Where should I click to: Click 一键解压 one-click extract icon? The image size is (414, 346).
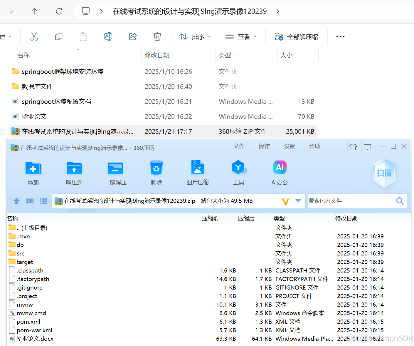pyautogui.click(x=115, y=168)
